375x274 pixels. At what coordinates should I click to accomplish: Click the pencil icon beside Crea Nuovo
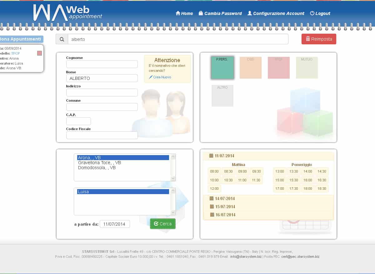click(x=151, y=77)
